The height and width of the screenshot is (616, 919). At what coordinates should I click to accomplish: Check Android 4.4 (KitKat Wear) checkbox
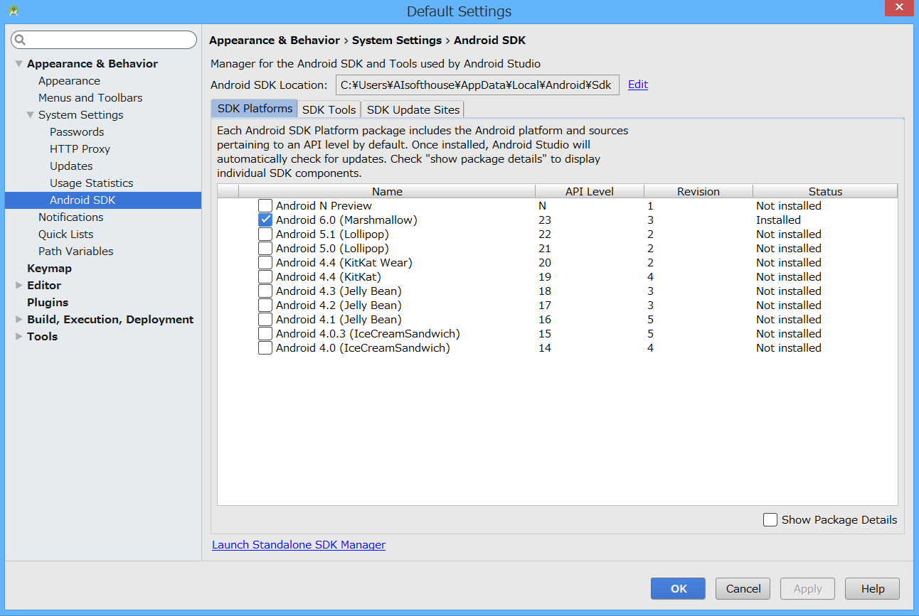pyautogui.click(x=265, y=263)
